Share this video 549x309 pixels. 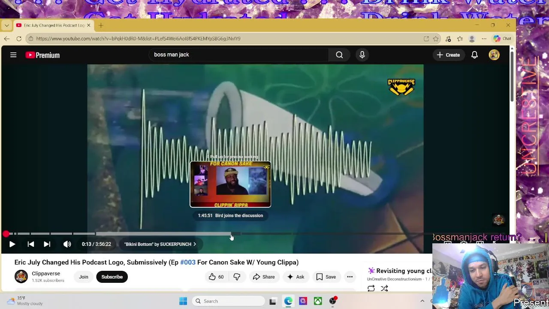tap(263, 277)
